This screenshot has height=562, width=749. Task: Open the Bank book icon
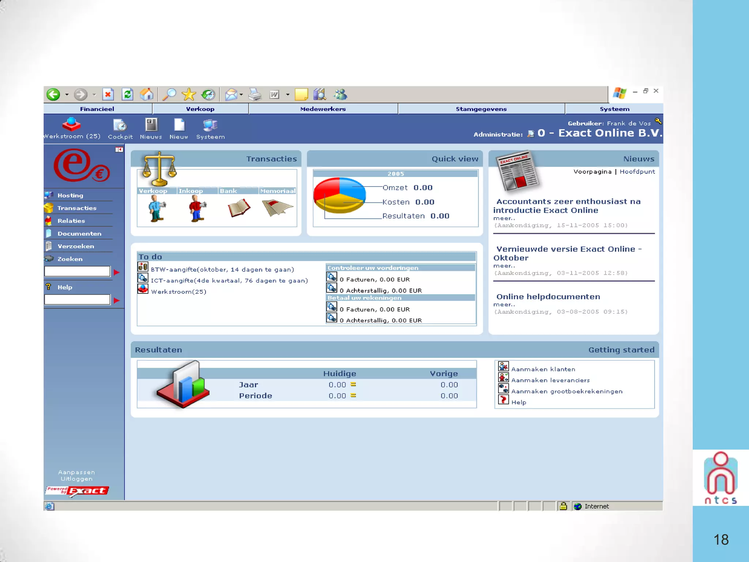(239, 207)
